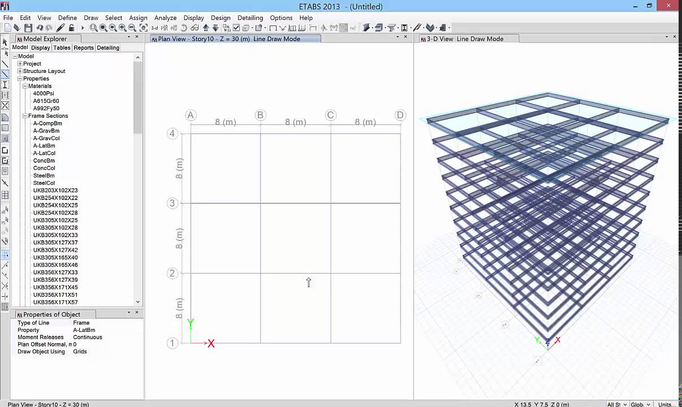This screenshot has width=682, height=407.
Task: Click the Rubber Band Zoom icon
Action: 93,28
